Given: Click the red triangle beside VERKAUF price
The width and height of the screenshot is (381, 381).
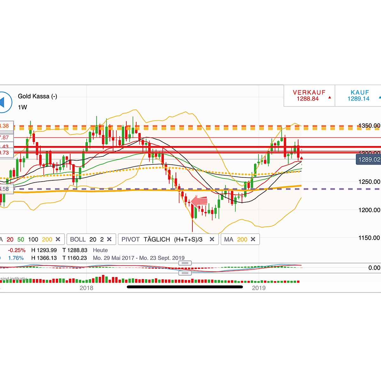Looking at the screenshot, I should [330, 97].
